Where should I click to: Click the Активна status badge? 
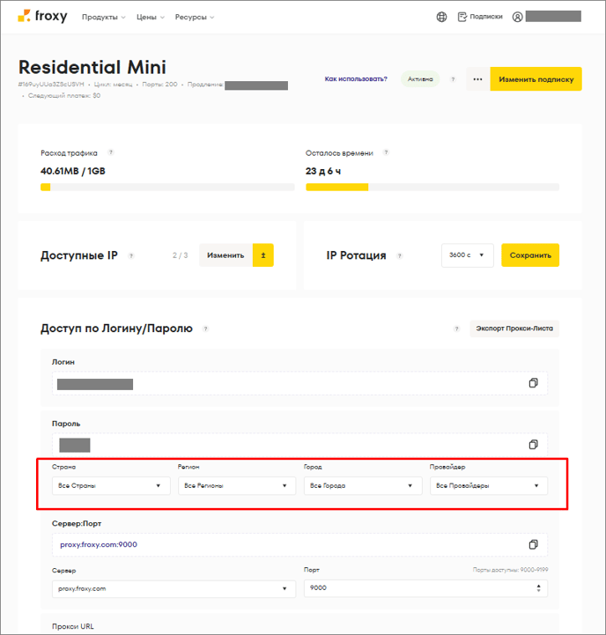[420, 79]
